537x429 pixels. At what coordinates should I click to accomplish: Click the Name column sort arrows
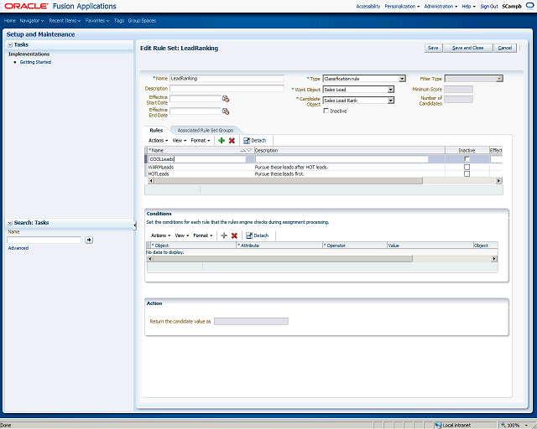(x=246, y=150)
